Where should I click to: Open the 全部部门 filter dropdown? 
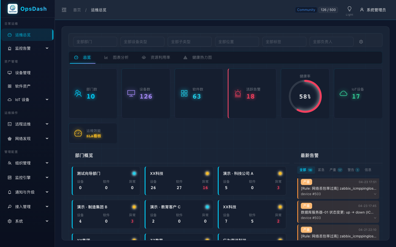pyautogui.click(x=95, y=42)
